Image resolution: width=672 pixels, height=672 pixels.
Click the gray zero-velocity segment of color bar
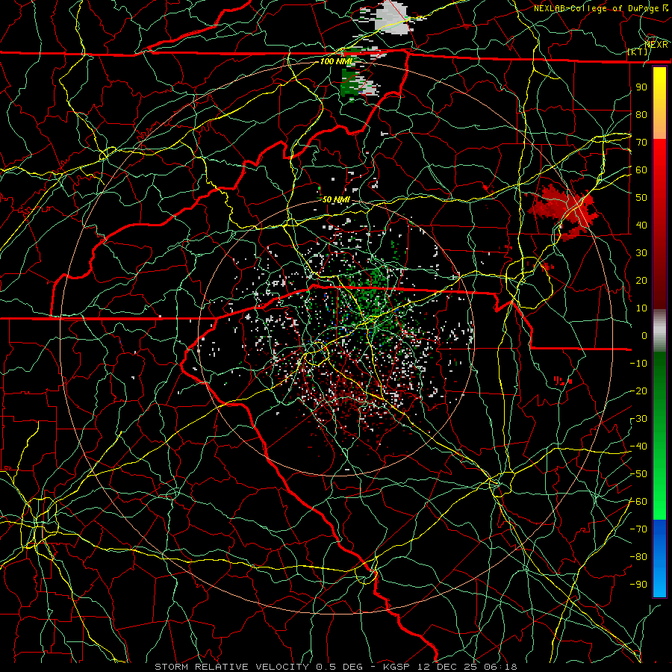[x=659, y=331]
